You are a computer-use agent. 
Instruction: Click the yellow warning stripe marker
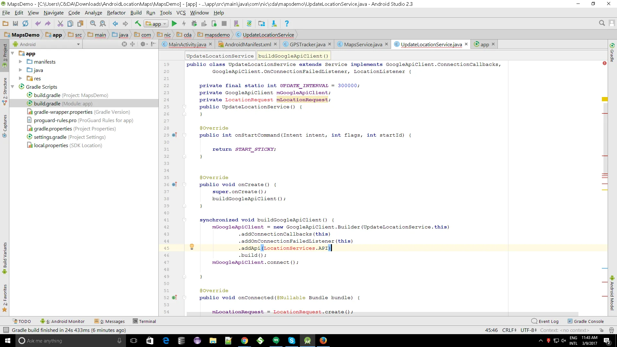pos(604,99)
